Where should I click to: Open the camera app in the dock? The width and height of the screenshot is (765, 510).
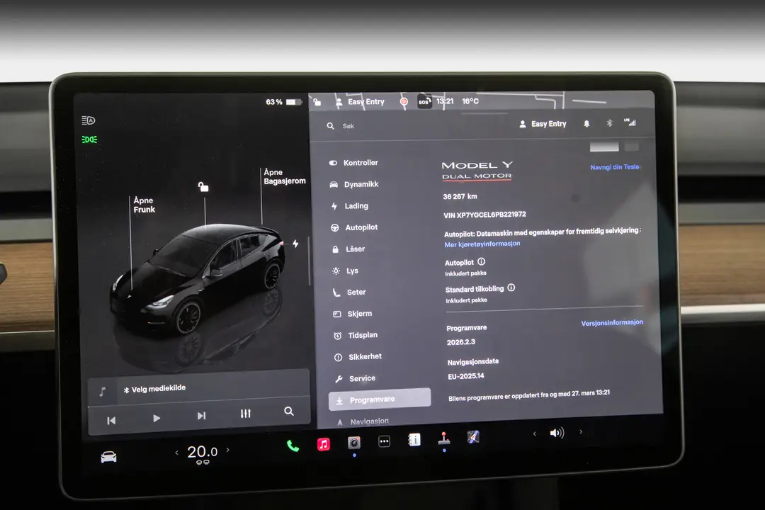(354, 443)
